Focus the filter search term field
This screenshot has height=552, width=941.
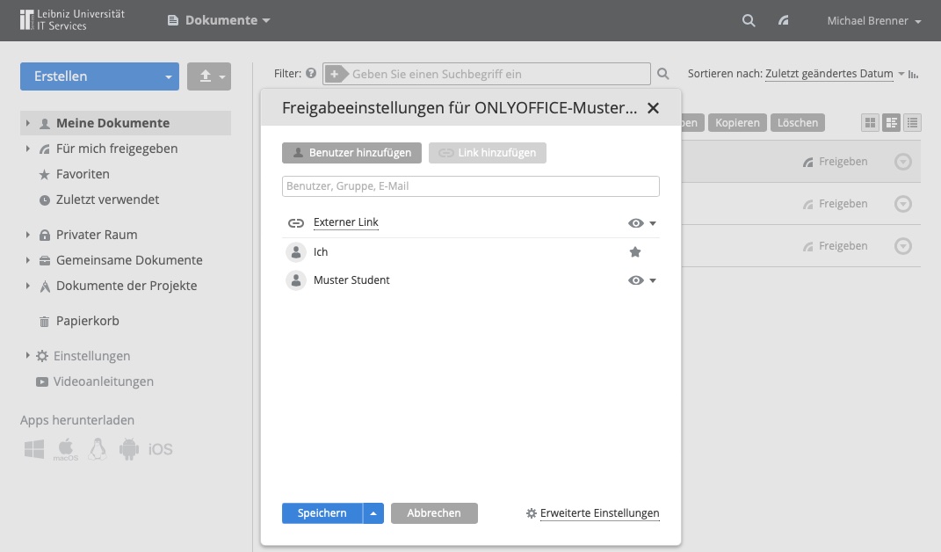point(499,74)
